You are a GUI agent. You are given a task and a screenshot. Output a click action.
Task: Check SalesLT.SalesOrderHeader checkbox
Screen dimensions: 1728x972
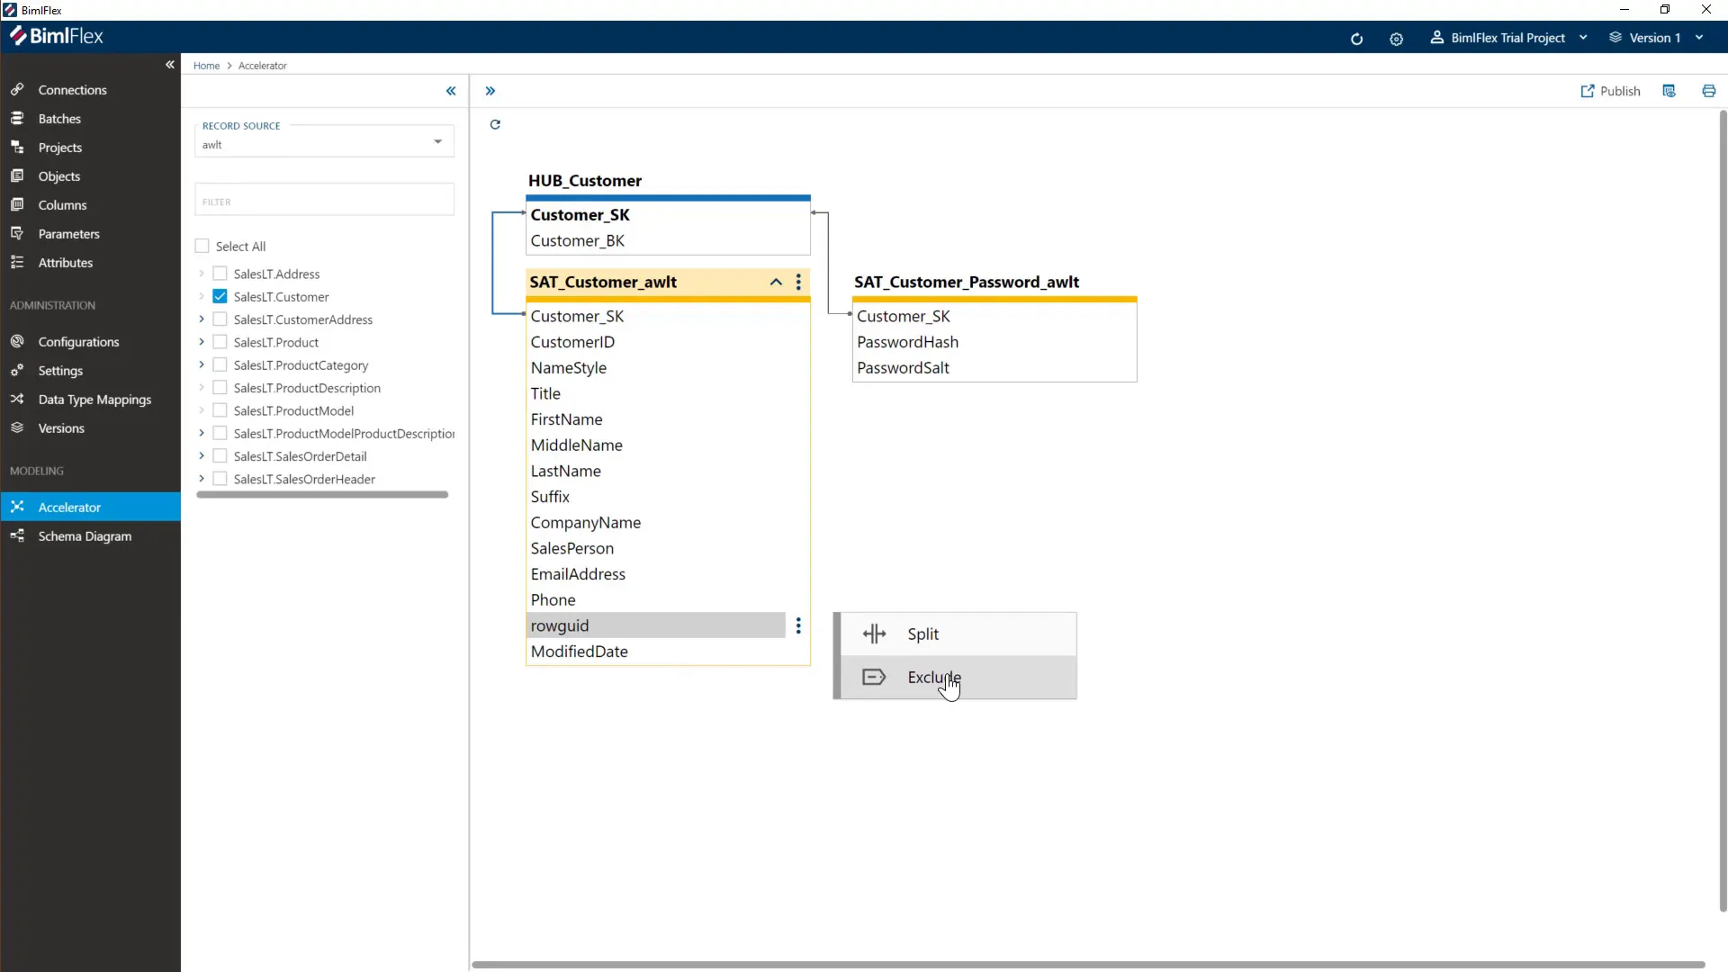(220, 479)
